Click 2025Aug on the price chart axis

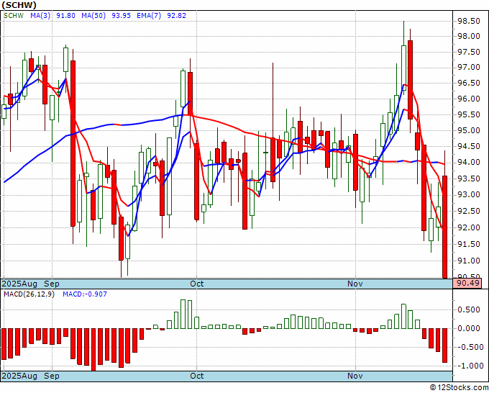tap(19, 284)
